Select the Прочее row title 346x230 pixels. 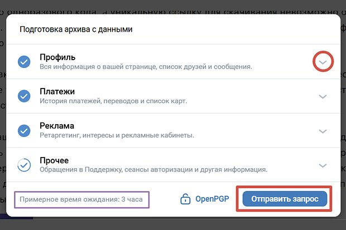[x=54, y=160]
